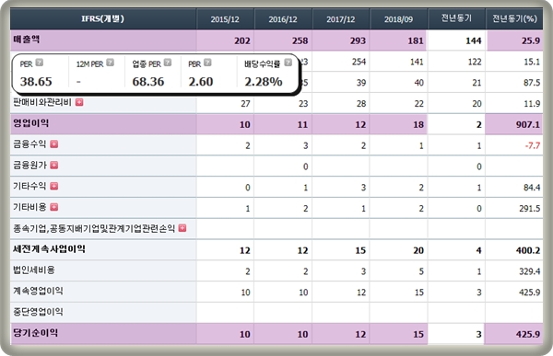This screenshot has height=356, width=553.
Task: Click the 매출액 row label
Action: click(27, 39)
